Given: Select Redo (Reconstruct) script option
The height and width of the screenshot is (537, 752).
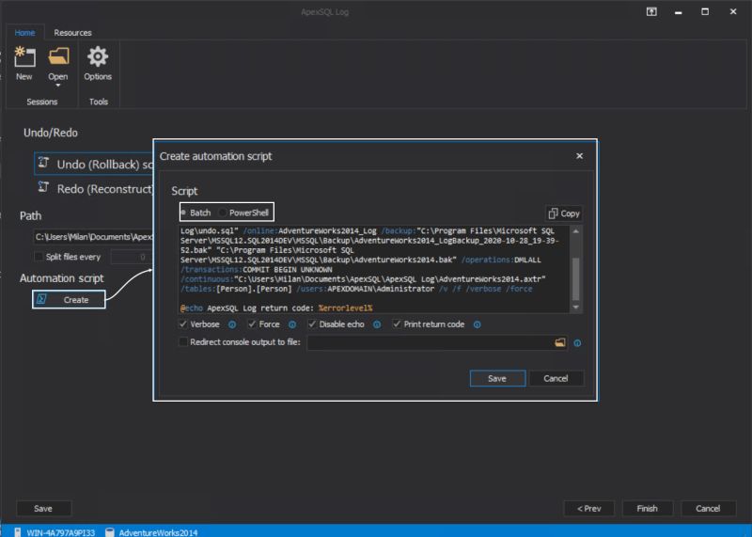Looking at the screenshot, I should (x=95, y=189).
